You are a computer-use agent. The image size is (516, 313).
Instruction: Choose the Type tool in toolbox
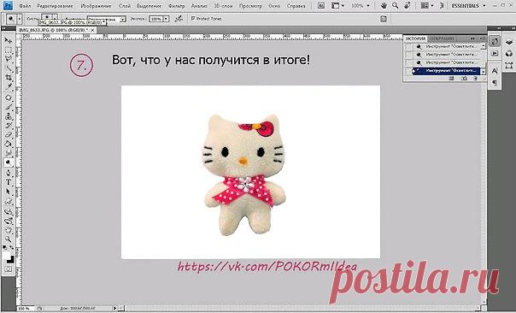tap(9, 182)
